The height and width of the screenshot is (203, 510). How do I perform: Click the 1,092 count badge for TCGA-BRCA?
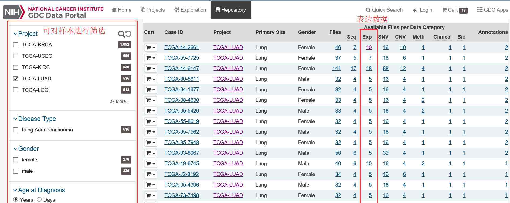(x=125, y=45)
